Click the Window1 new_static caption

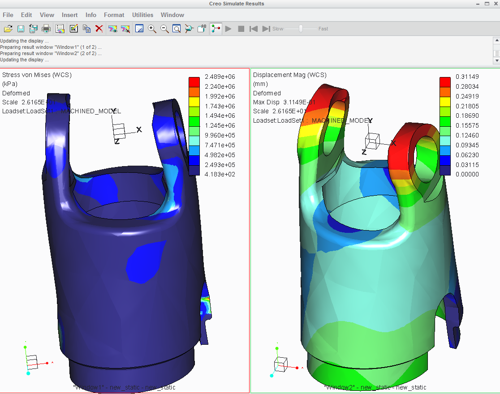click(125, 387)
